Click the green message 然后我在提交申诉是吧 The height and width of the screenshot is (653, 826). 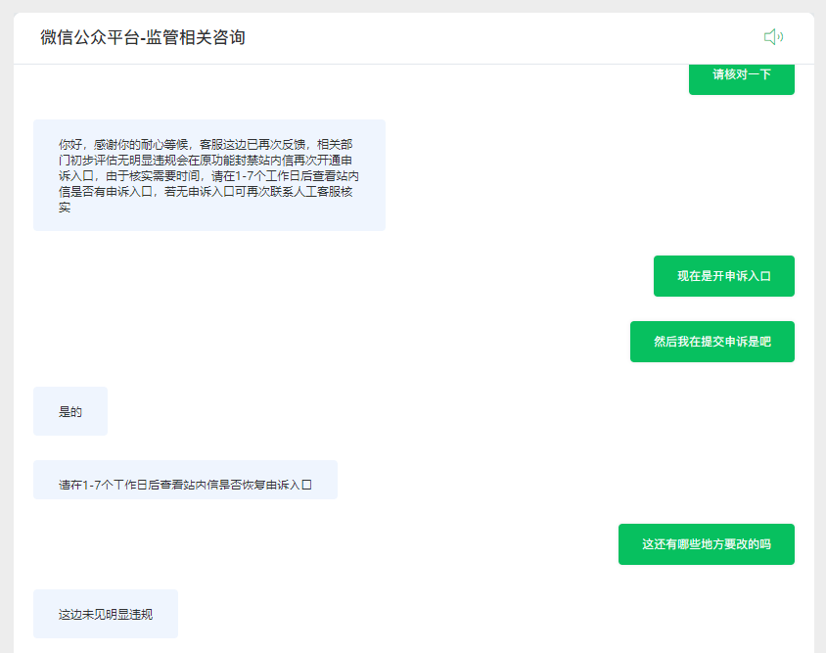coord(712,342)
